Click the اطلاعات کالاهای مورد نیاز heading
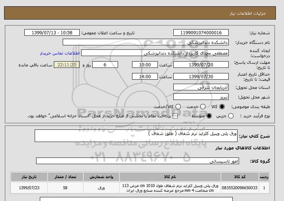The height and width of the screenshot is (201, 284). pos(243,148)
